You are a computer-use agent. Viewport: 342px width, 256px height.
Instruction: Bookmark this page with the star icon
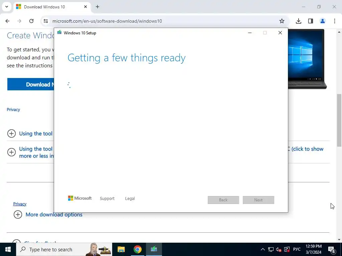pyautogui.click(x=282, y=21)
